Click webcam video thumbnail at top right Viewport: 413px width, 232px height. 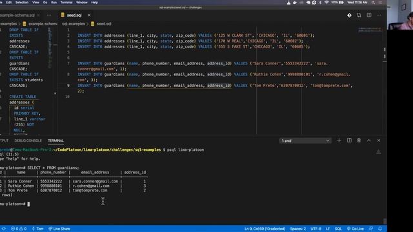(x=400, y=15)
